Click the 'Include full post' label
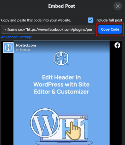This screenshot has height=145, width=125. 109,20
